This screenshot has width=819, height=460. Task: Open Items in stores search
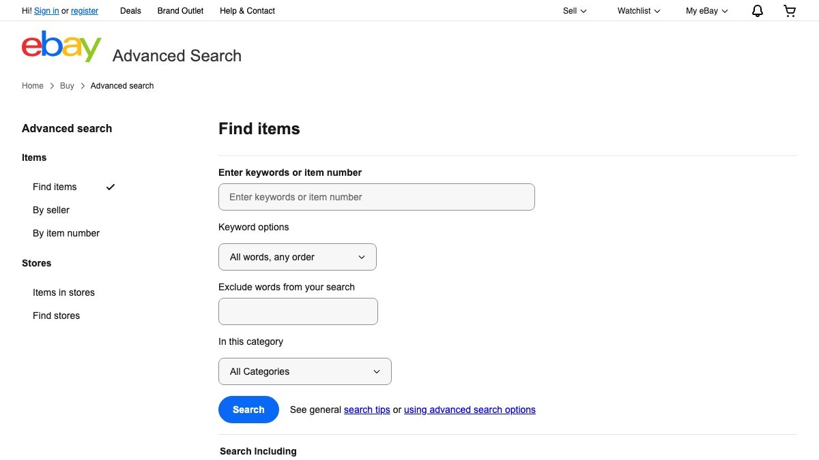pyautogui.click(x=63, y=292)
